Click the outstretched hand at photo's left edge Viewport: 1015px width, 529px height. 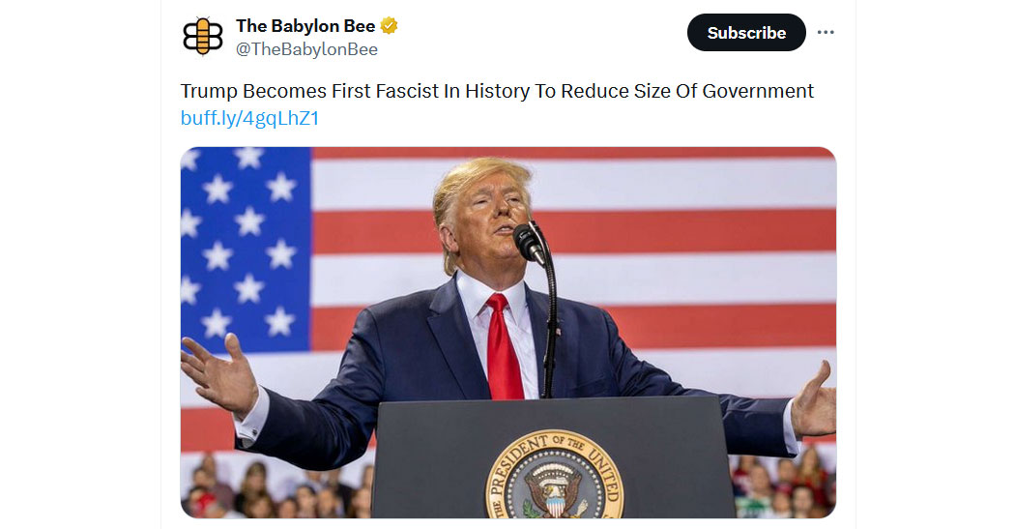point(218,373)
